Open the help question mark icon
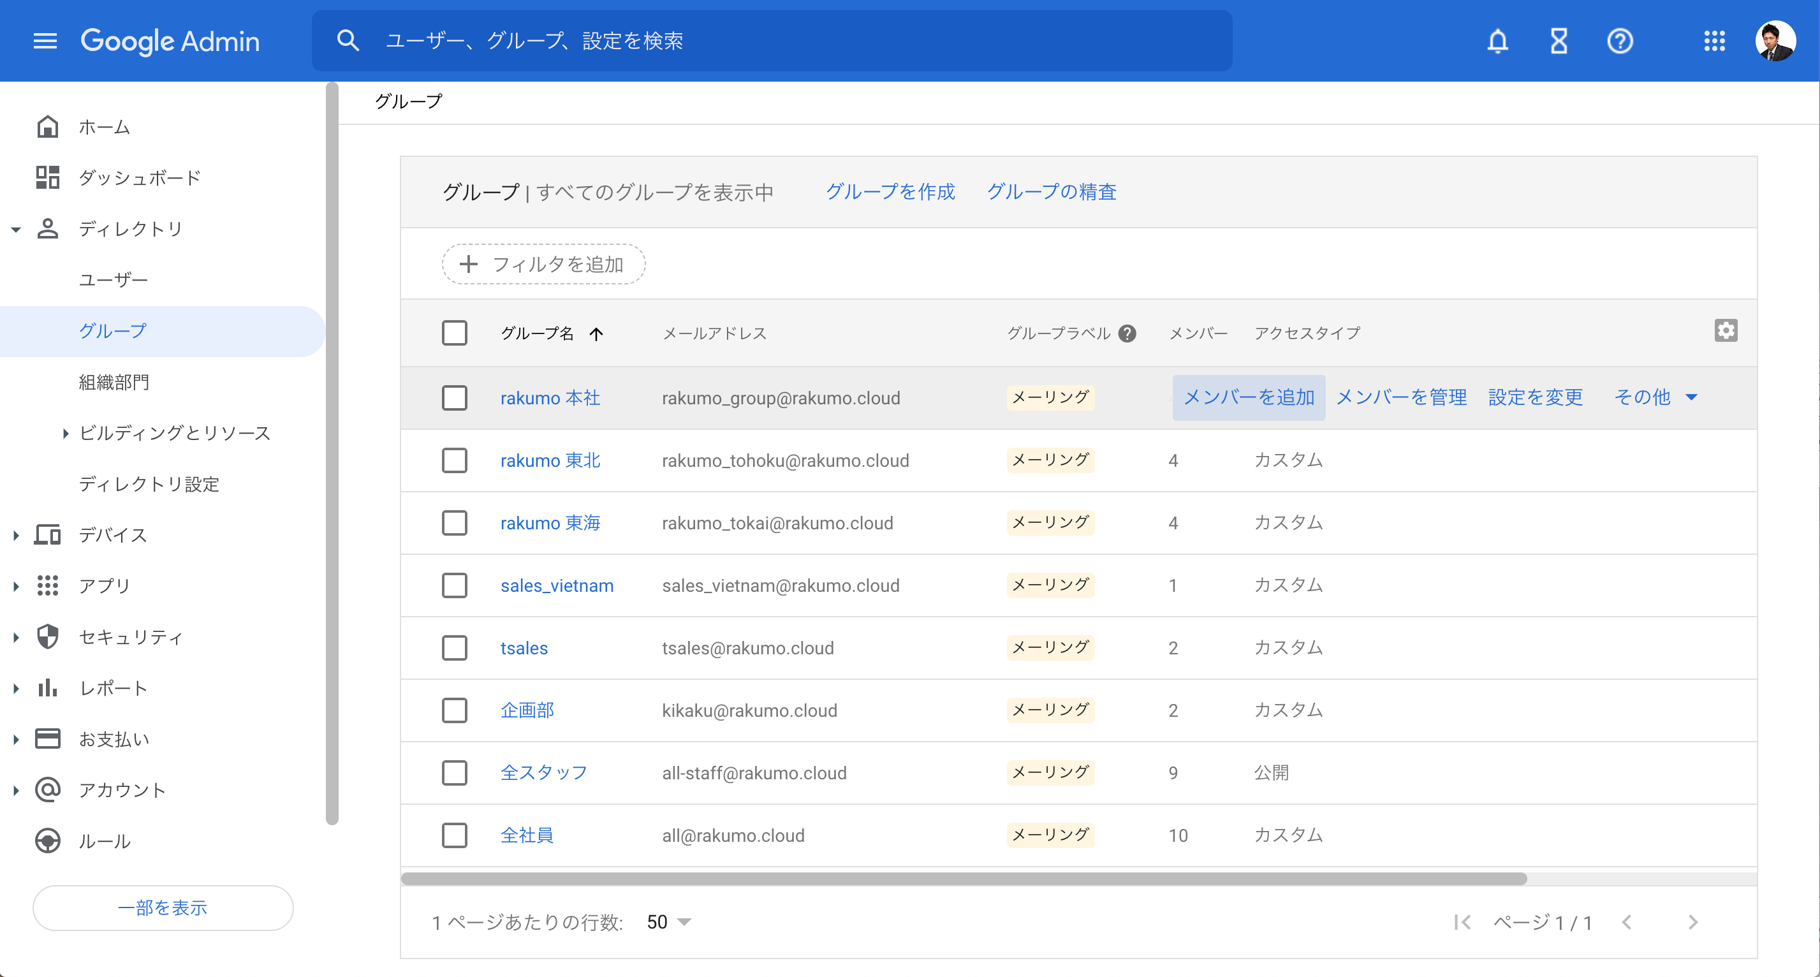 [1619, 41]
